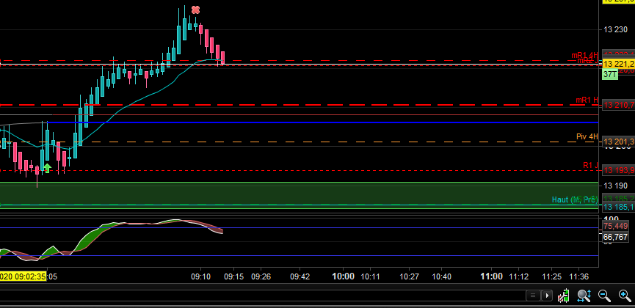Click the red X marker above the candles
Image resolution: width=635 pixels, height=308 pixels.
pyautogui.click(x=195, y=10)
